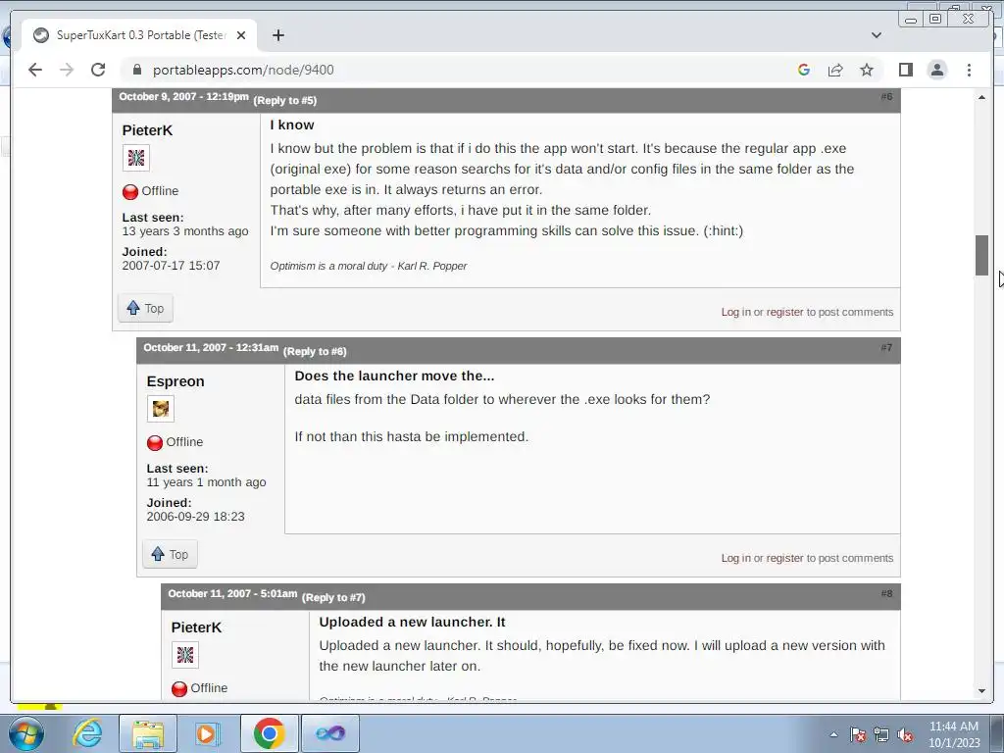Close the SuperTuxKart tab

[241, 35]
